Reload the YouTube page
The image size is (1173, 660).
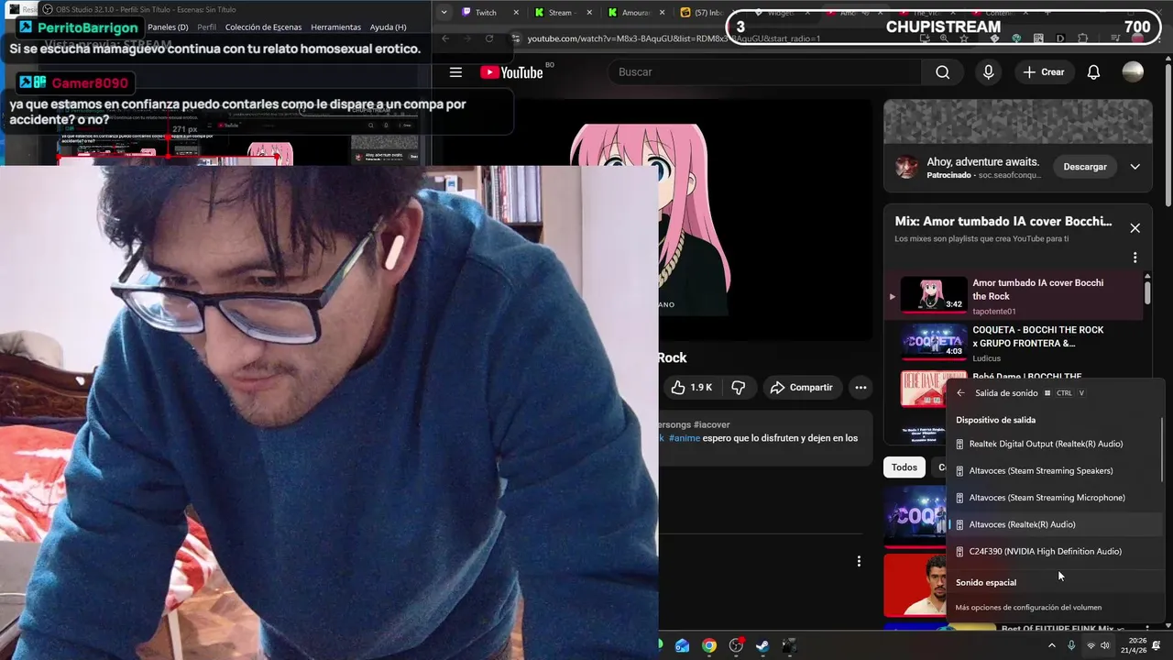coord(489,38)
